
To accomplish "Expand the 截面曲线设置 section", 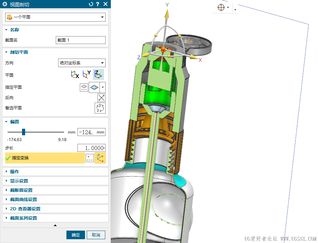I will pos(23,200).
